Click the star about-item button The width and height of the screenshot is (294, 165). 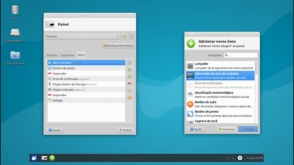(x=130, y=97)
